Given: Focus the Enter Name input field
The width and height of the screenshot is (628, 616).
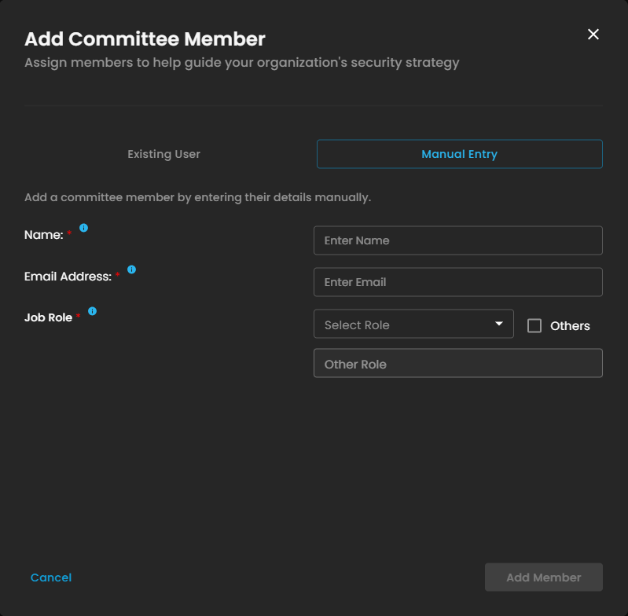Looking at the screenshot, I should 457,240.
